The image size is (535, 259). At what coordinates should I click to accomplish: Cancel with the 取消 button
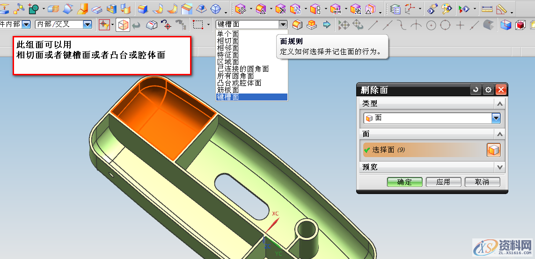483,182
